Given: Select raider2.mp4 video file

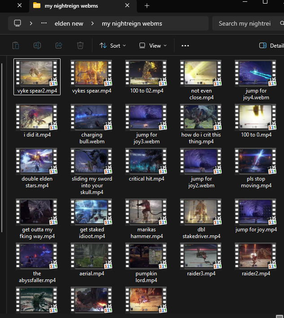Looking at the screenshot, I should click(256, 260).
